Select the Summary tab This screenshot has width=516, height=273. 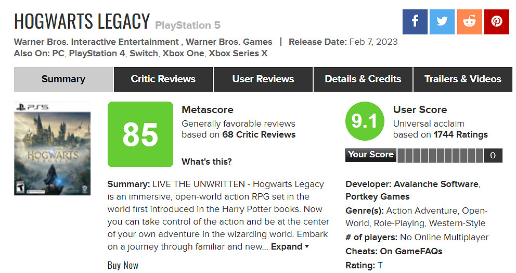click(63, 79)
